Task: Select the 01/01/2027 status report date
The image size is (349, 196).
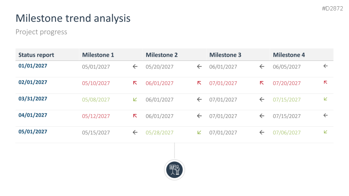Action: (x=33, y=66)
